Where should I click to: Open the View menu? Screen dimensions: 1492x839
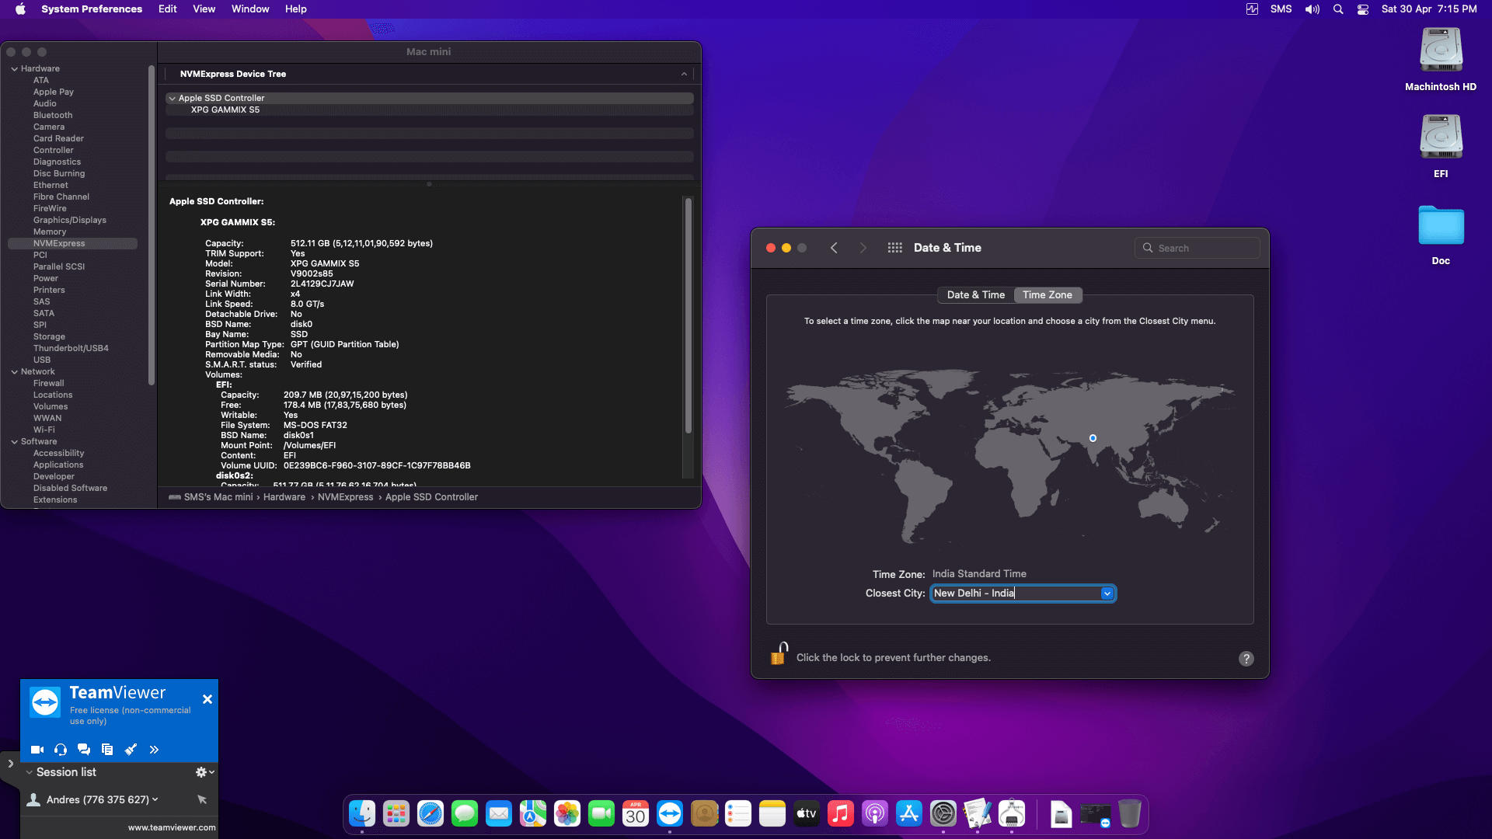[x=204, y=9]
